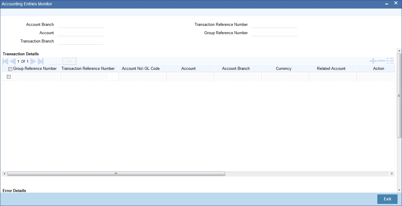Delete row with the minus icon
Image resolution: width=402 pixels, height=206 pixels.
click(381, 61)
